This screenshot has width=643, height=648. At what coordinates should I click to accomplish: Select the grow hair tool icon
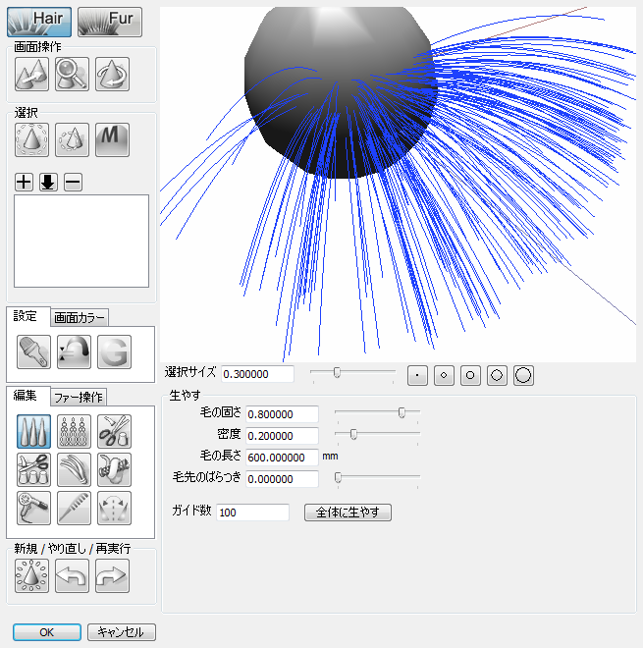[x=34, y=431]
